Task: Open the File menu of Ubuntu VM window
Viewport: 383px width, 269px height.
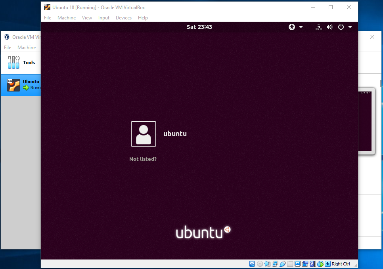Action: 48,18
